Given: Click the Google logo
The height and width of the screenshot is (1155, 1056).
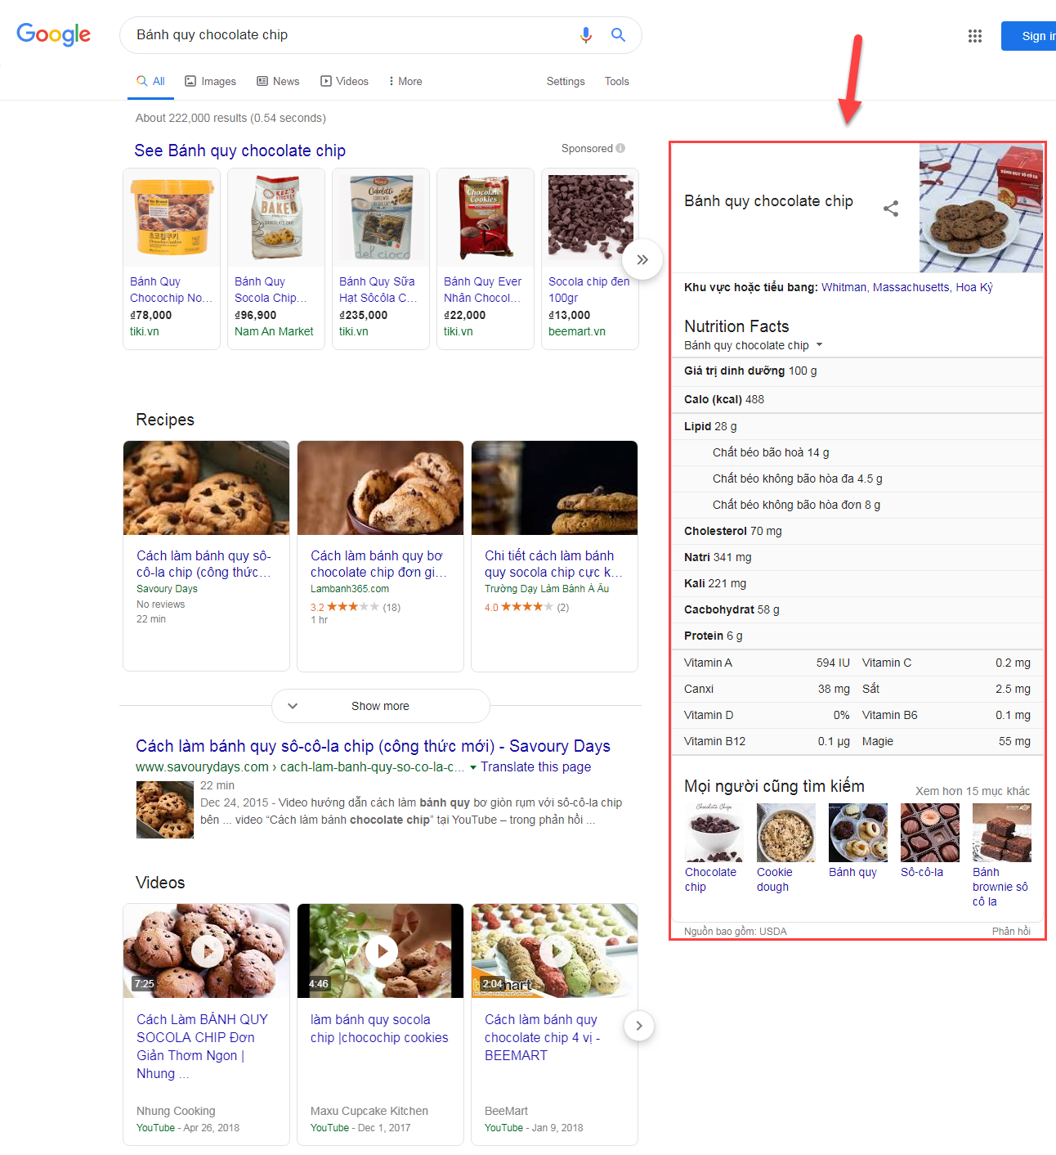Looking at the screenshot, I should (x=54, y=34).
